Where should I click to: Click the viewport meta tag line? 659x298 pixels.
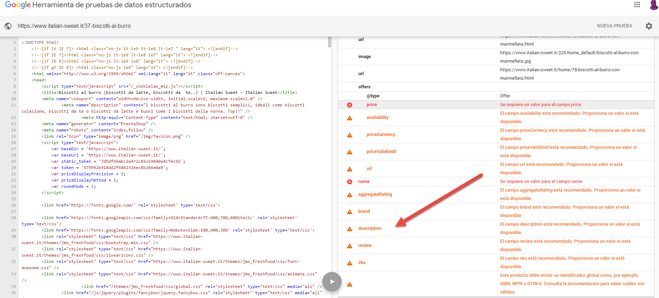(152, 99)
